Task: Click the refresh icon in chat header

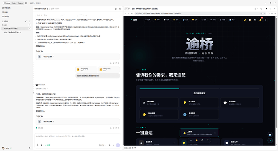Action: click(120, 9)
